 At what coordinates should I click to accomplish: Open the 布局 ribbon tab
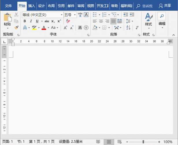pyautogui.click(x=51, y=6)
